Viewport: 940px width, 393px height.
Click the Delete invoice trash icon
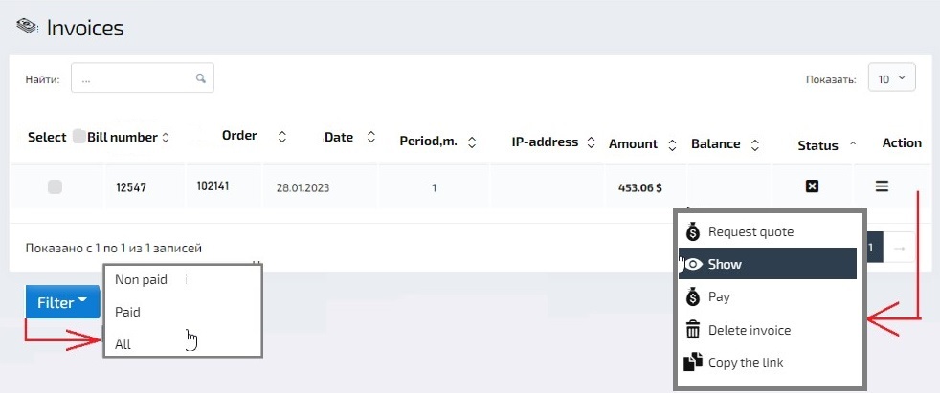tap(693, 331)
